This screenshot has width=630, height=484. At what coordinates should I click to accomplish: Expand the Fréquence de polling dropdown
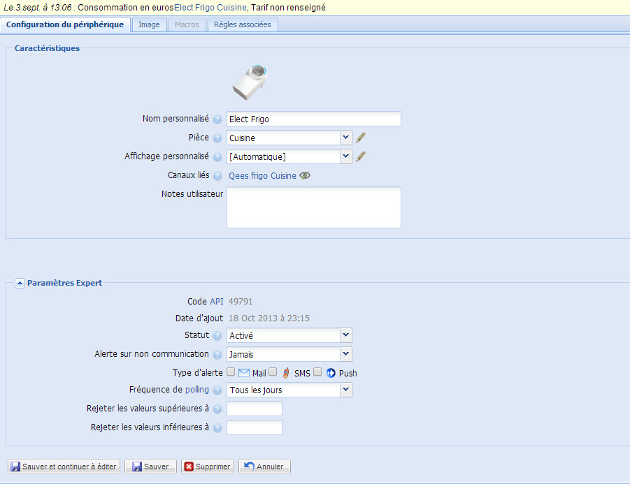[x=289, y=390]
